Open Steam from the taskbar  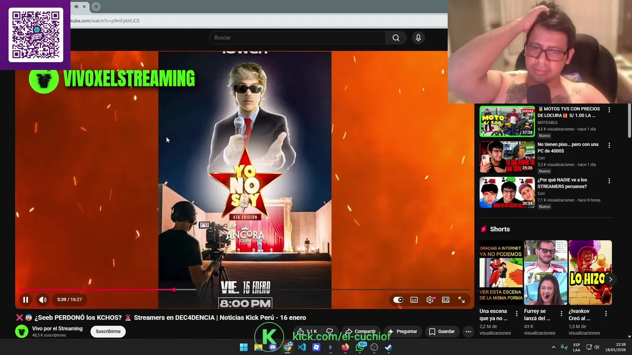pyautogui.click(x=389, y=347)
